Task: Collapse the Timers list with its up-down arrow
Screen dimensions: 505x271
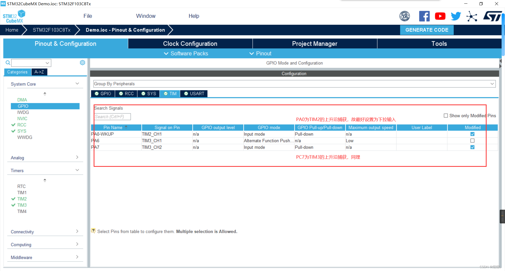Action: pyautogui.click(x=45, y=180)
